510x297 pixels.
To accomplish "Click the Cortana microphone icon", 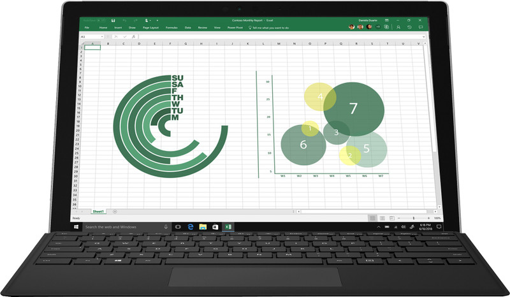I will pos(166,226).
